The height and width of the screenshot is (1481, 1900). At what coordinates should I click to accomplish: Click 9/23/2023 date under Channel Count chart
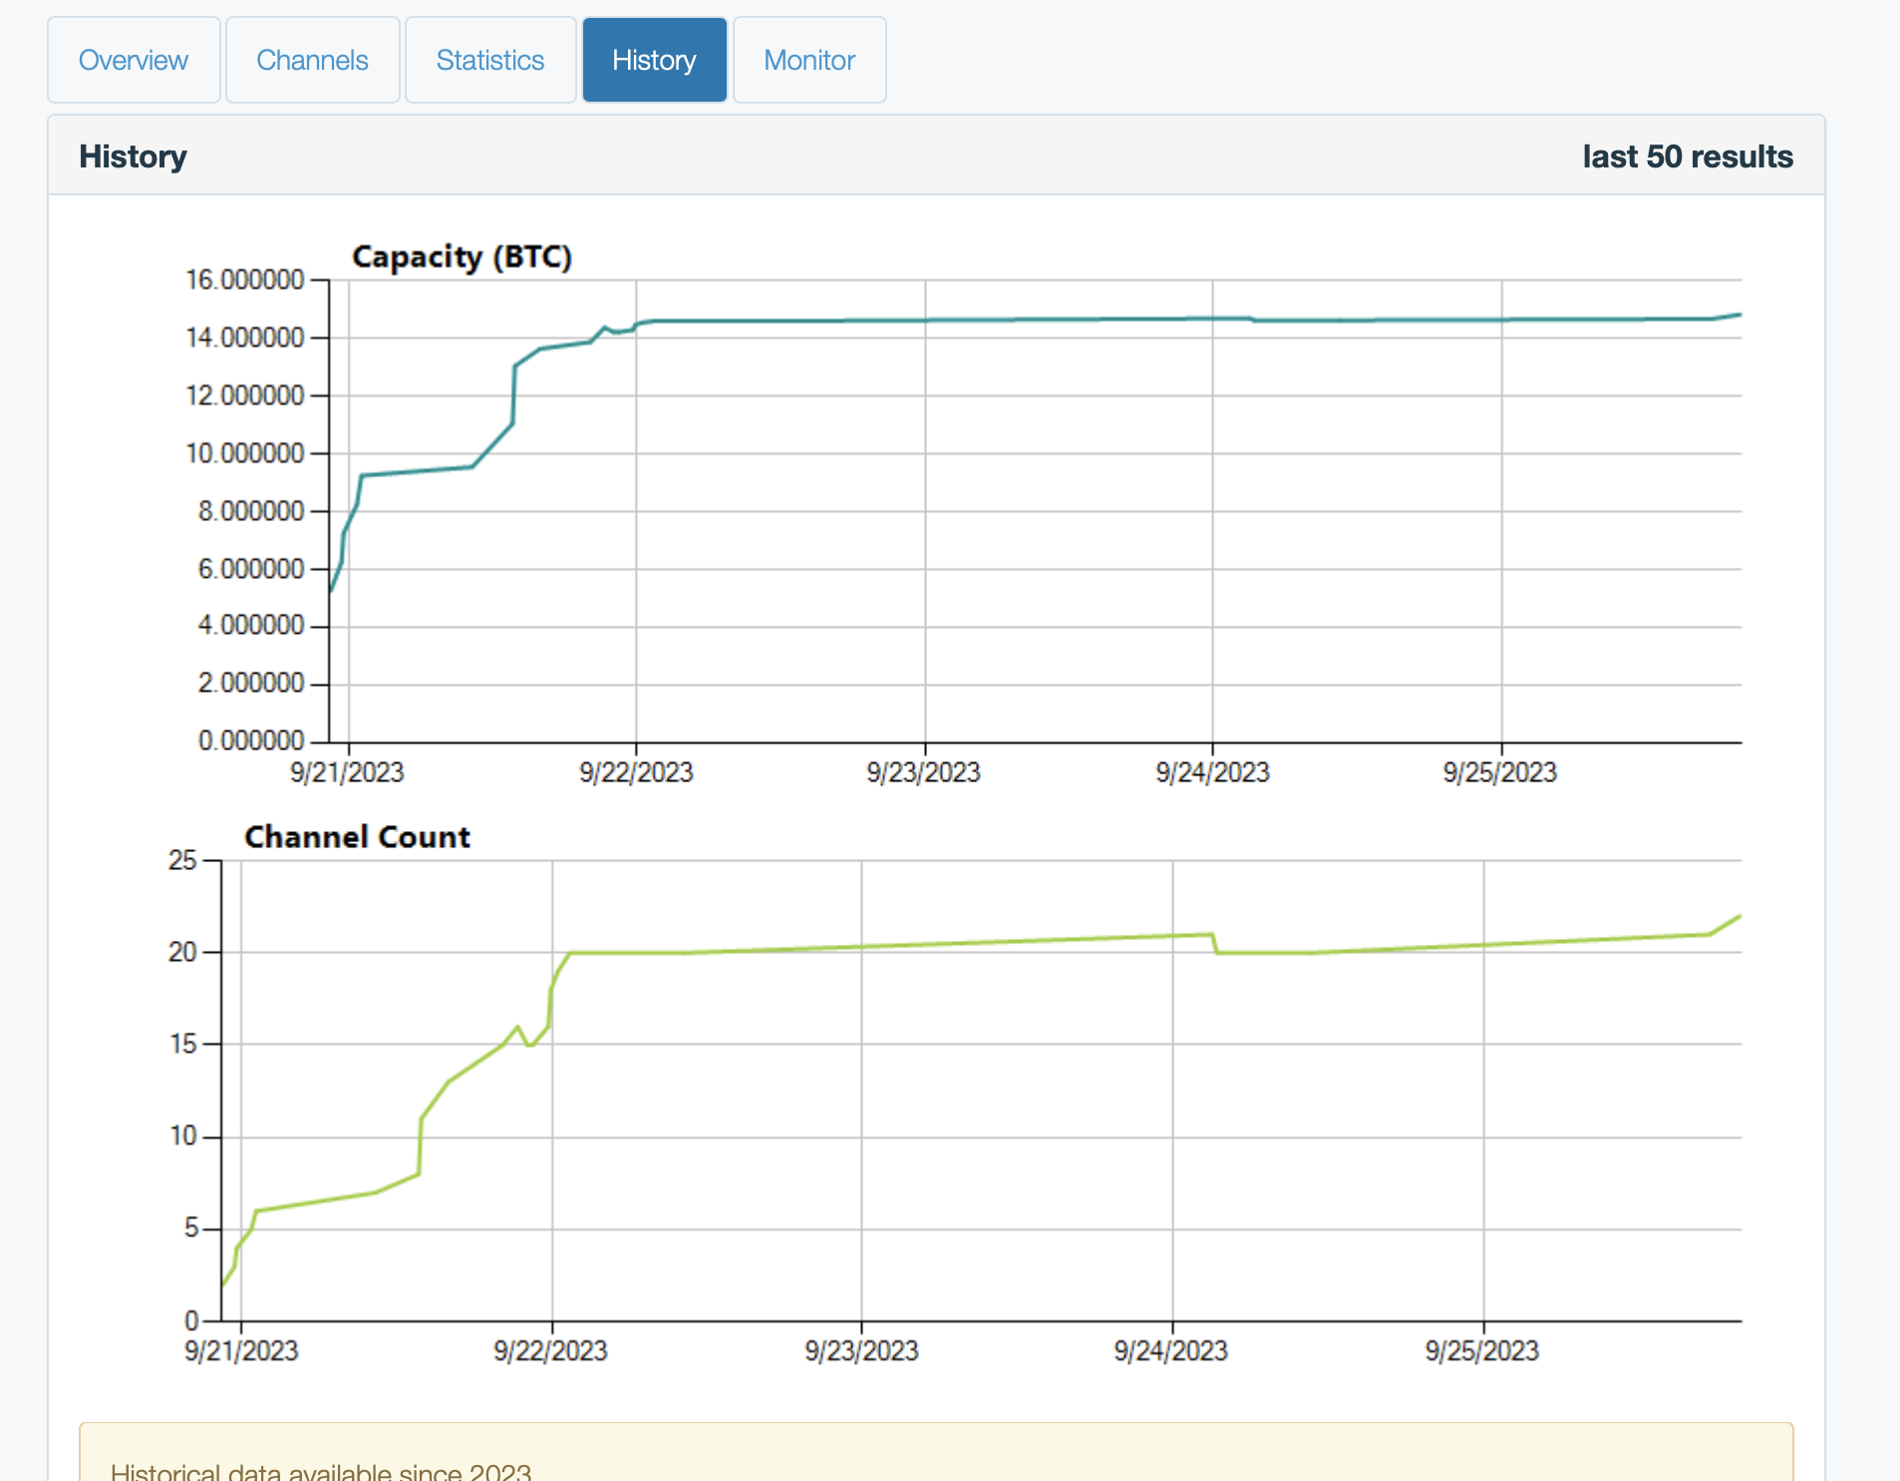click(x=861, y=1351)
